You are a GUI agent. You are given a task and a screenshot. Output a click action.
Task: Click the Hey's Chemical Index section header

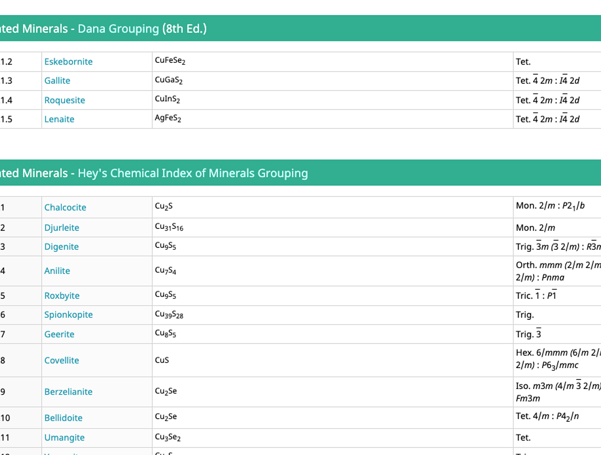point(193,173)
